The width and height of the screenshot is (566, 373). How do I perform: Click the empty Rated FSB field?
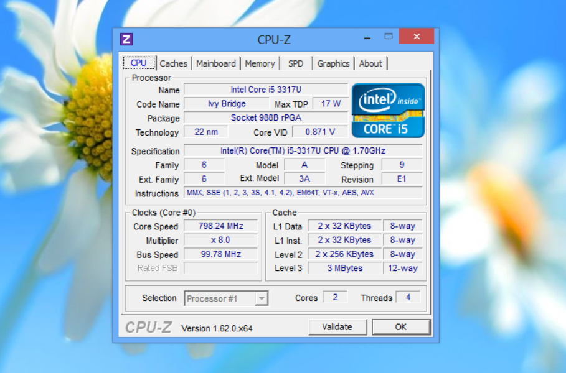click(220, 269)
